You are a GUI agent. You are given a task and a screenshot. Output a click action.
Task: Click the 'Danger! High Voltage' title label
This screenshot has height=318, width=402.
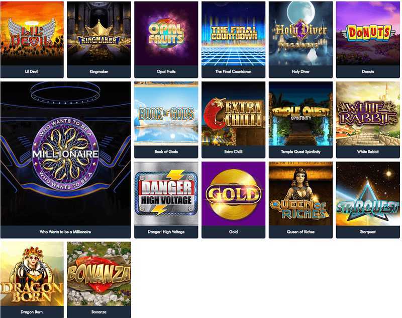tap(166, 232)
